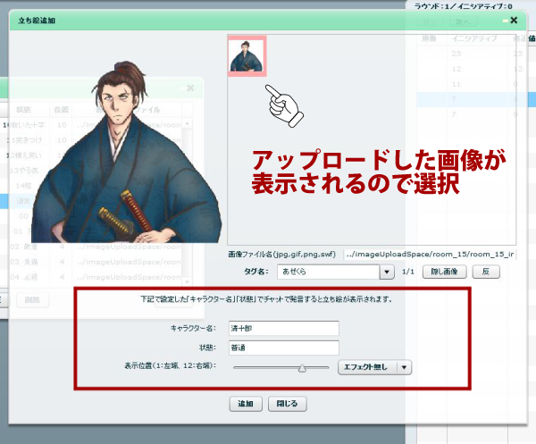This screenshot has width=536, height=444.
Task: Expand the arrow beside エフェクト無し
Action: 405,367
